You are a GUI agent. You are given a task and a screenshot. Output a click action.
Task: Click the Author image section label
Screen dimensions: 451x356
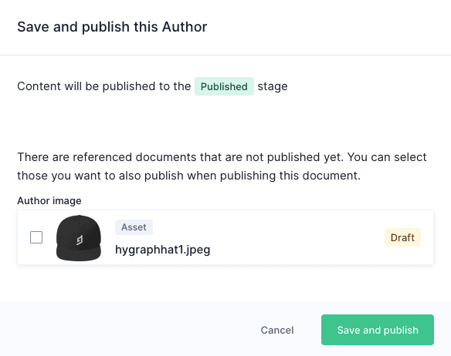tap(49, 200)
